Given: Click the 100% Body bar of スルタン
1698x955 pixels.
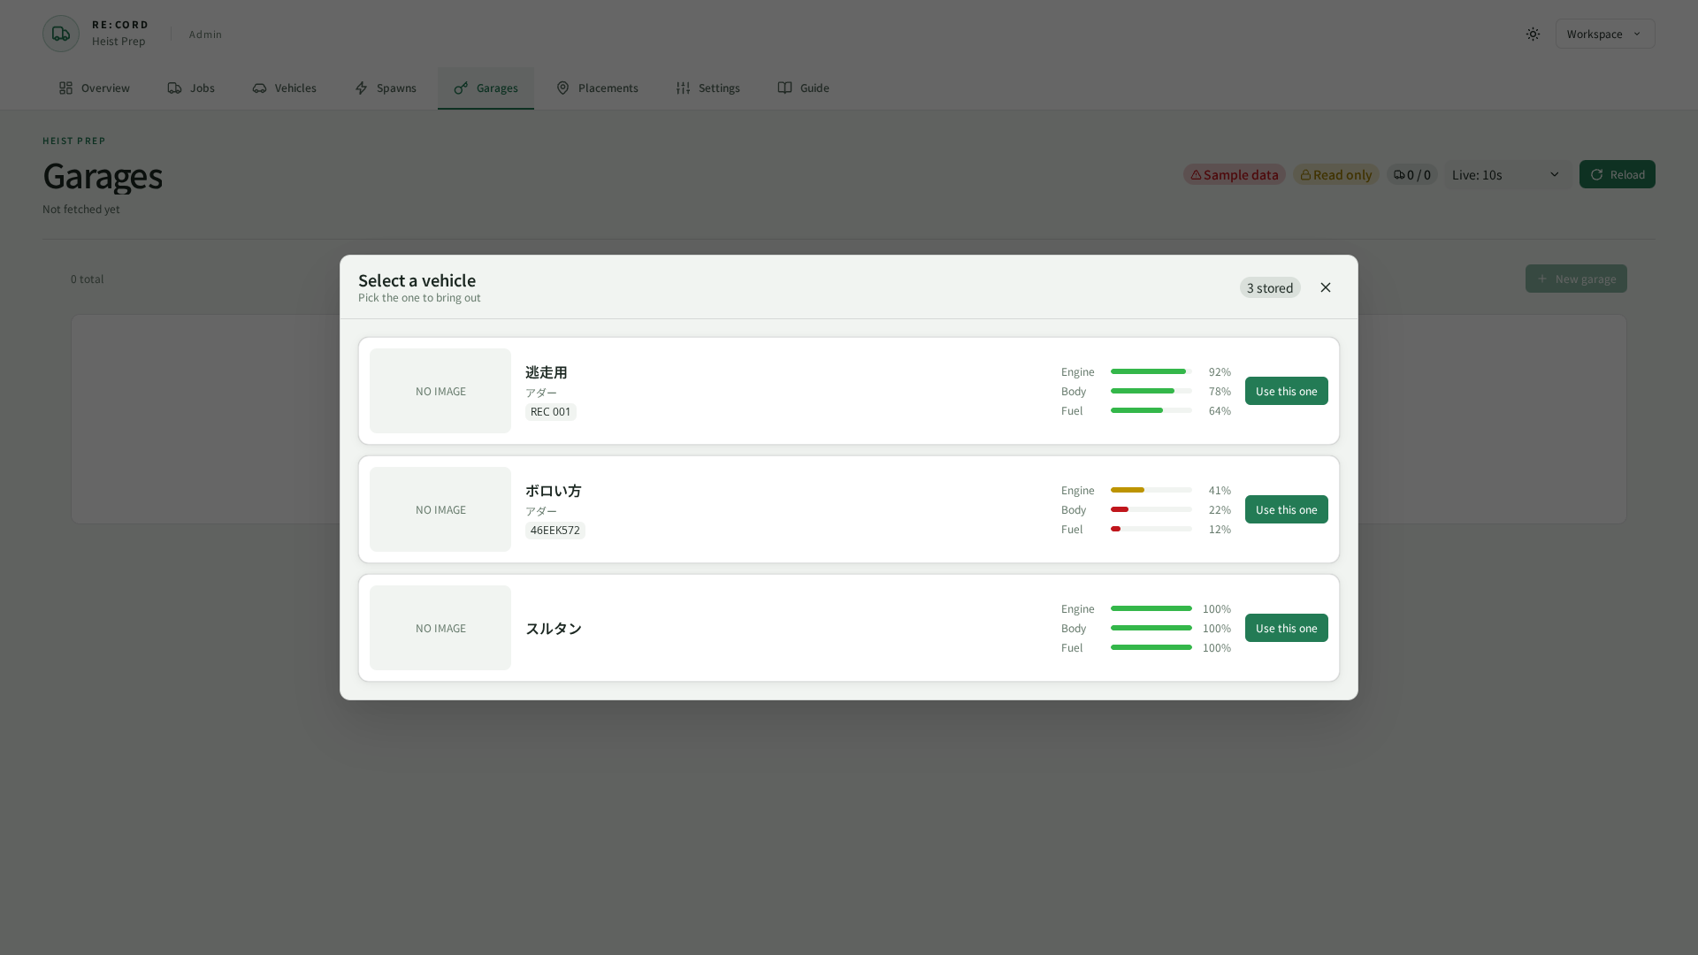Looking at the screenshot, I should coord(1151,628).
